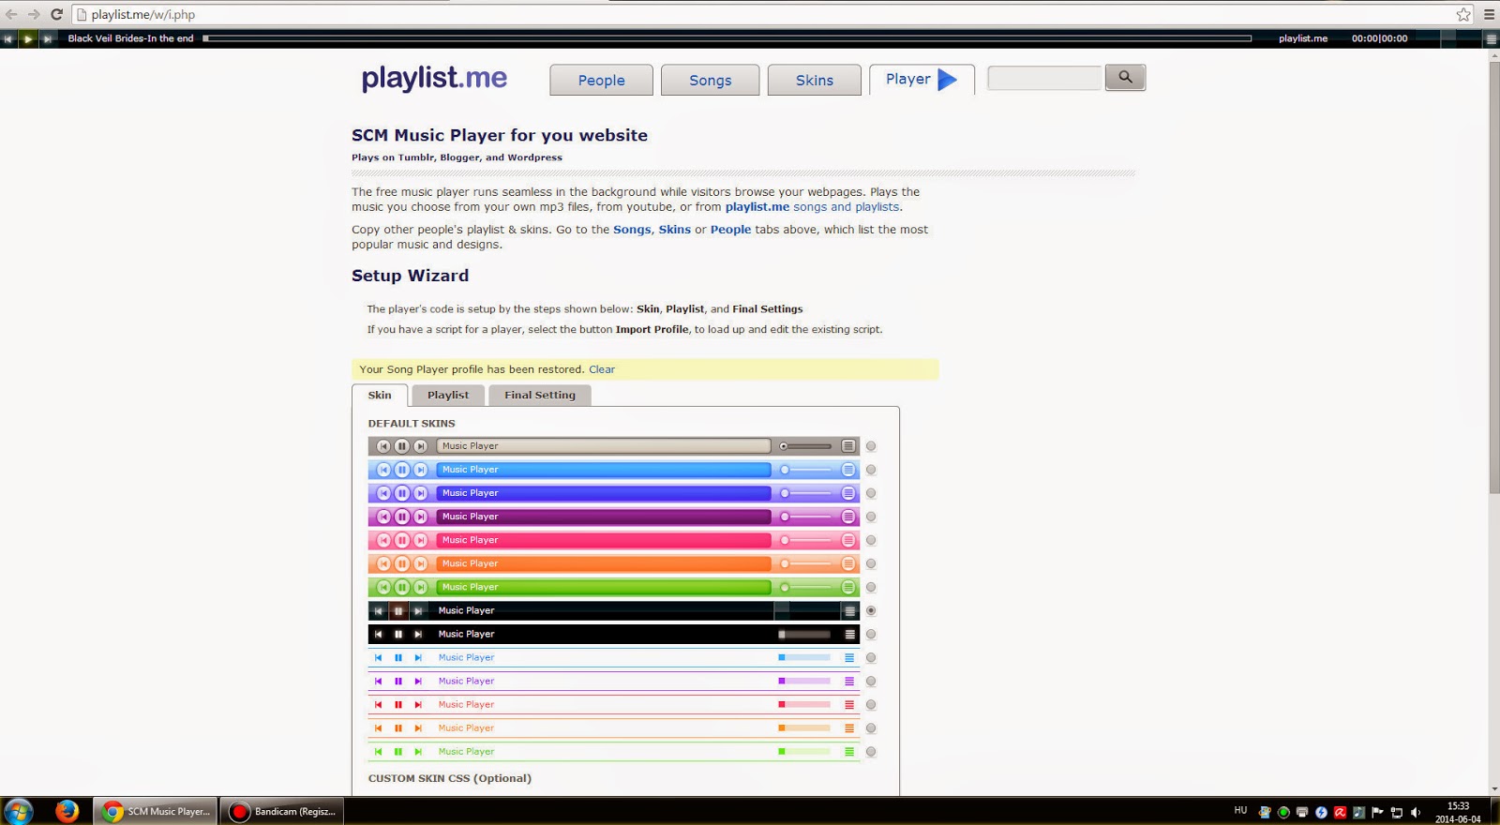Switch to the Final Setting wizard tab
Screen dimensions: 1500x825
coord(540,396)
